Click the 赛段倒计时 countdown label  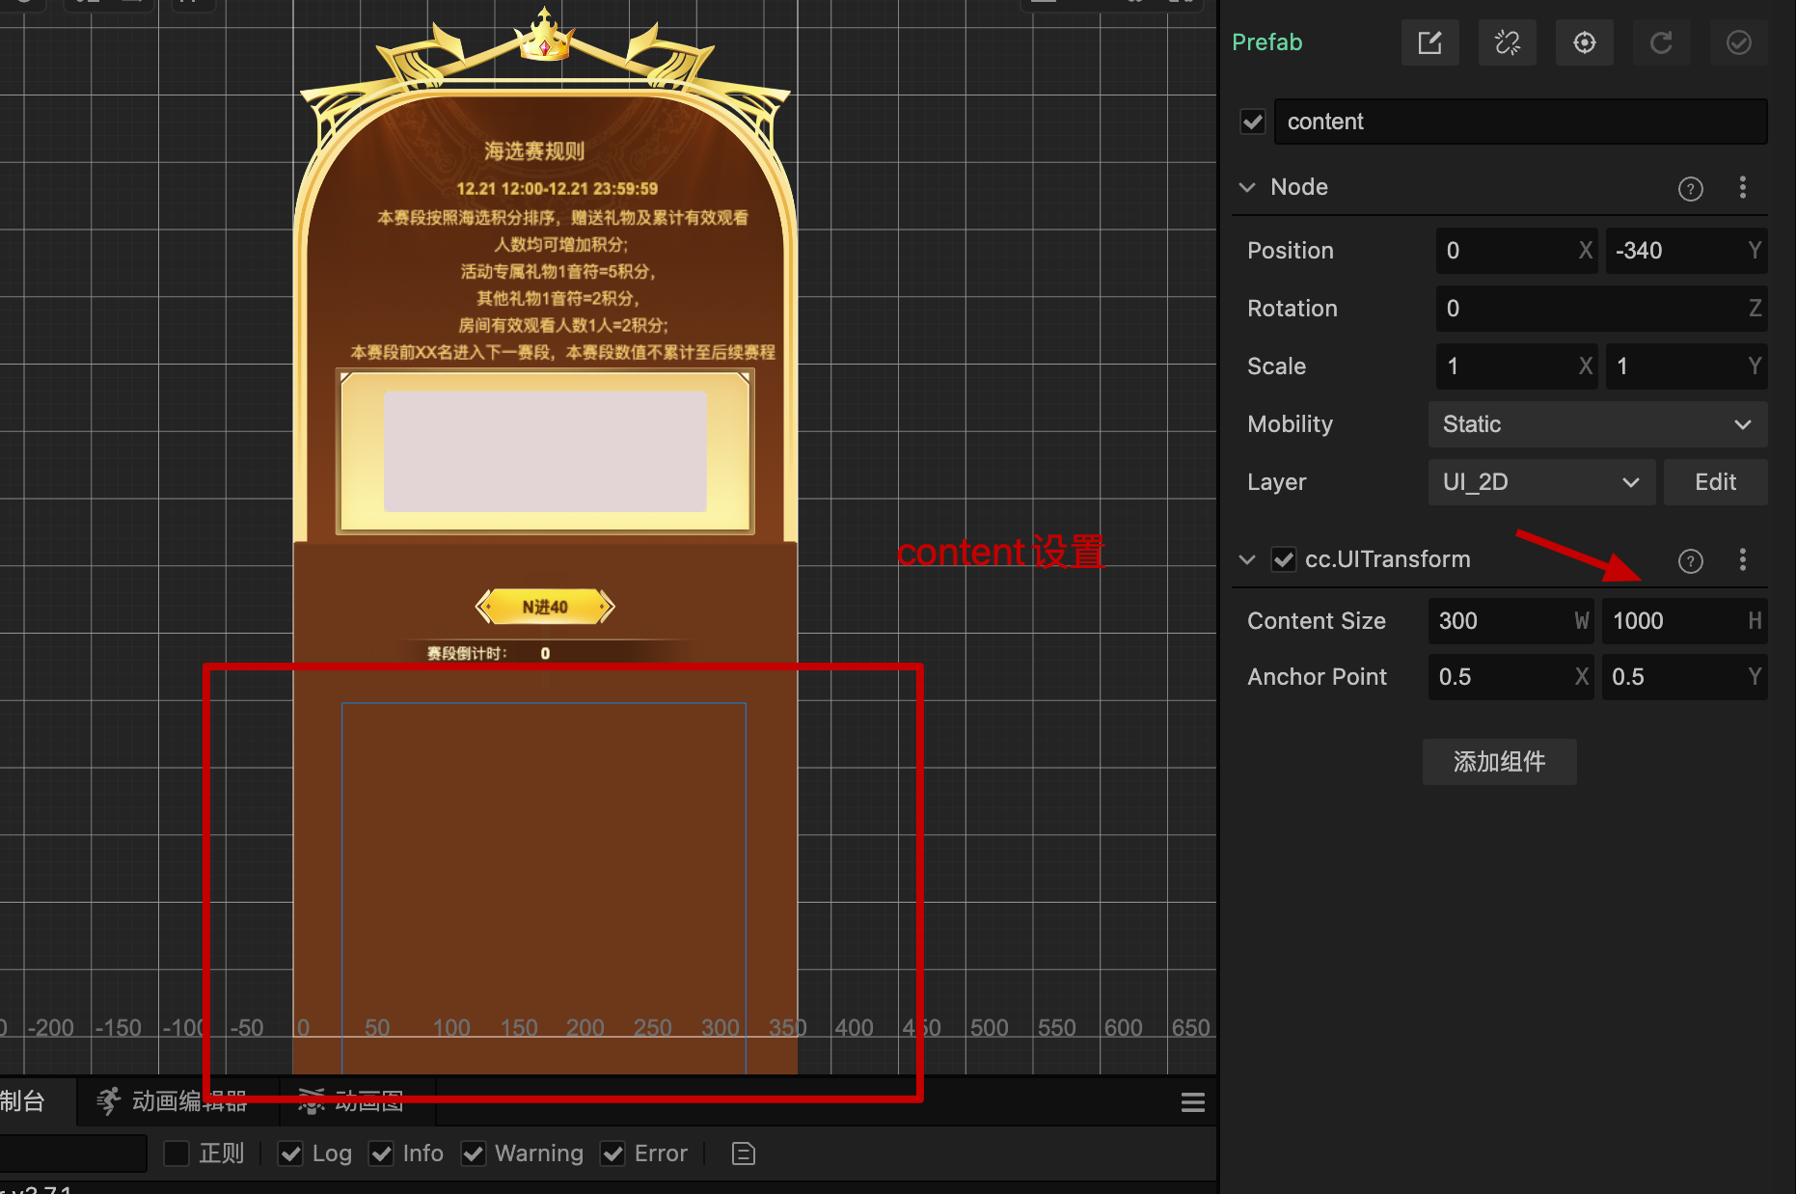click(467, 654)
